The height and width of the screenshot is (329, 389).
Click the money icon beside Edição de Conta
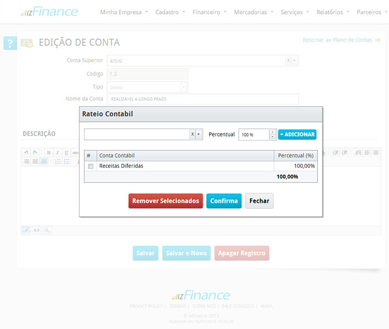coord(27,43)
